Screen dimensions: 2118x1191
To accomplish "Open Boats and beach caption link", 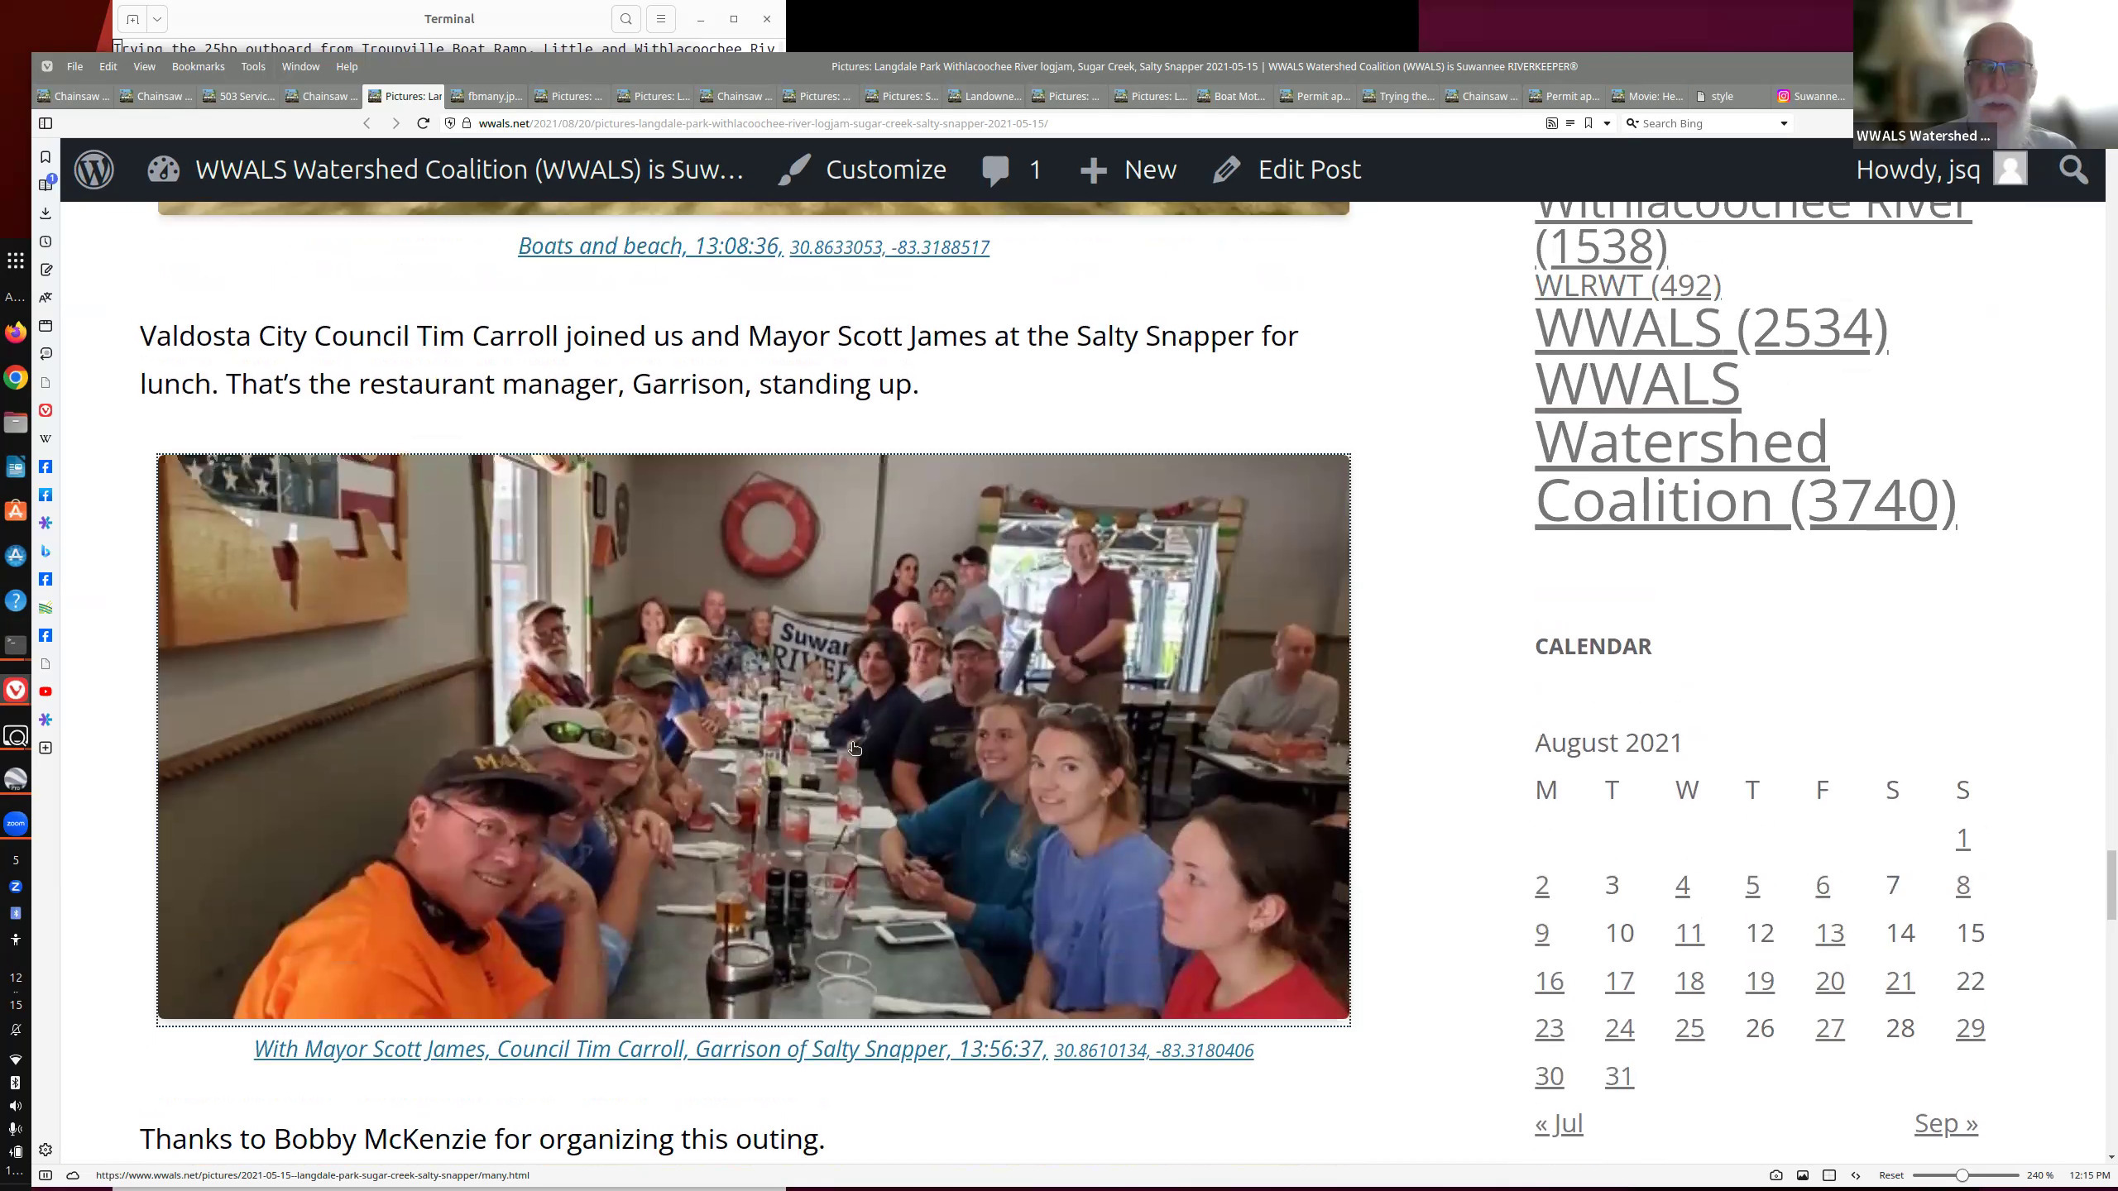I will click(x=650, y=246).
